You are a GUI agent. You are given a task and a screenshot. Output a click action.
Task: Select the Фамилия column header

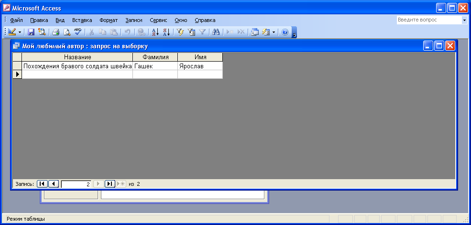(155, 57)
